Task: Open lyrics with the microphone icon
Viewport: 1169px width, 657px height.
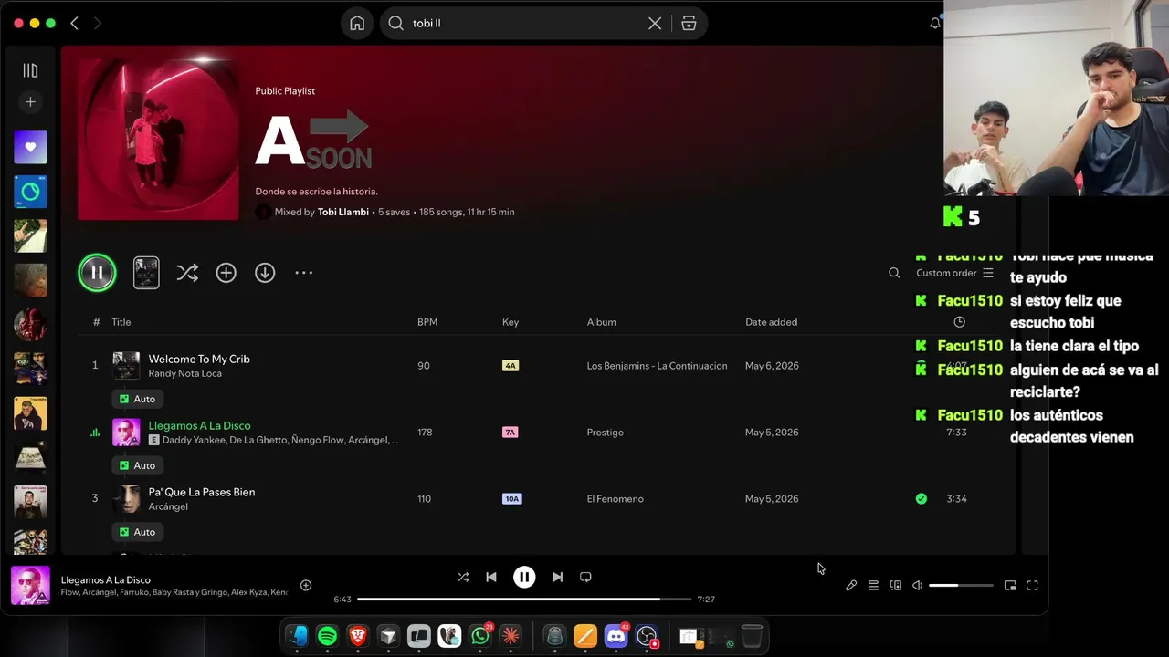Action: click(x=851, y=586)
